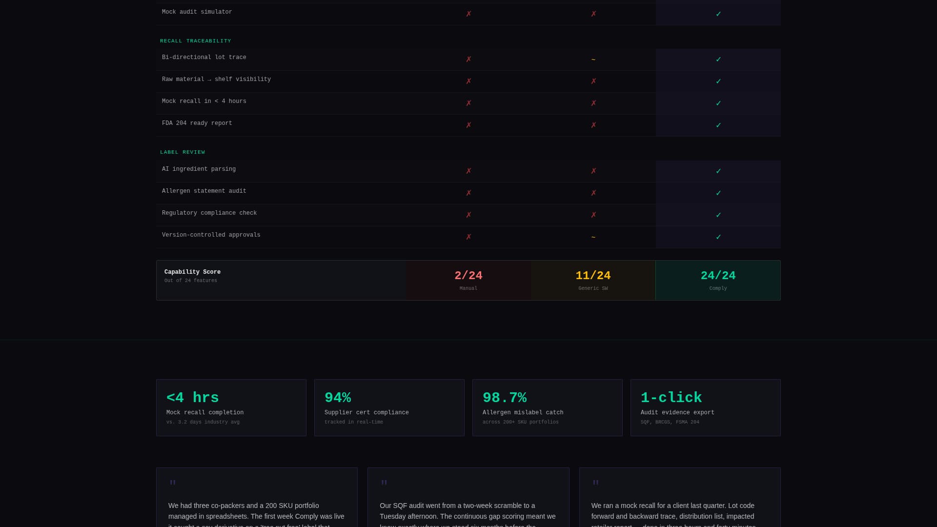Click Generic SW X for Raw material shelf visibility

pos(593,81)
